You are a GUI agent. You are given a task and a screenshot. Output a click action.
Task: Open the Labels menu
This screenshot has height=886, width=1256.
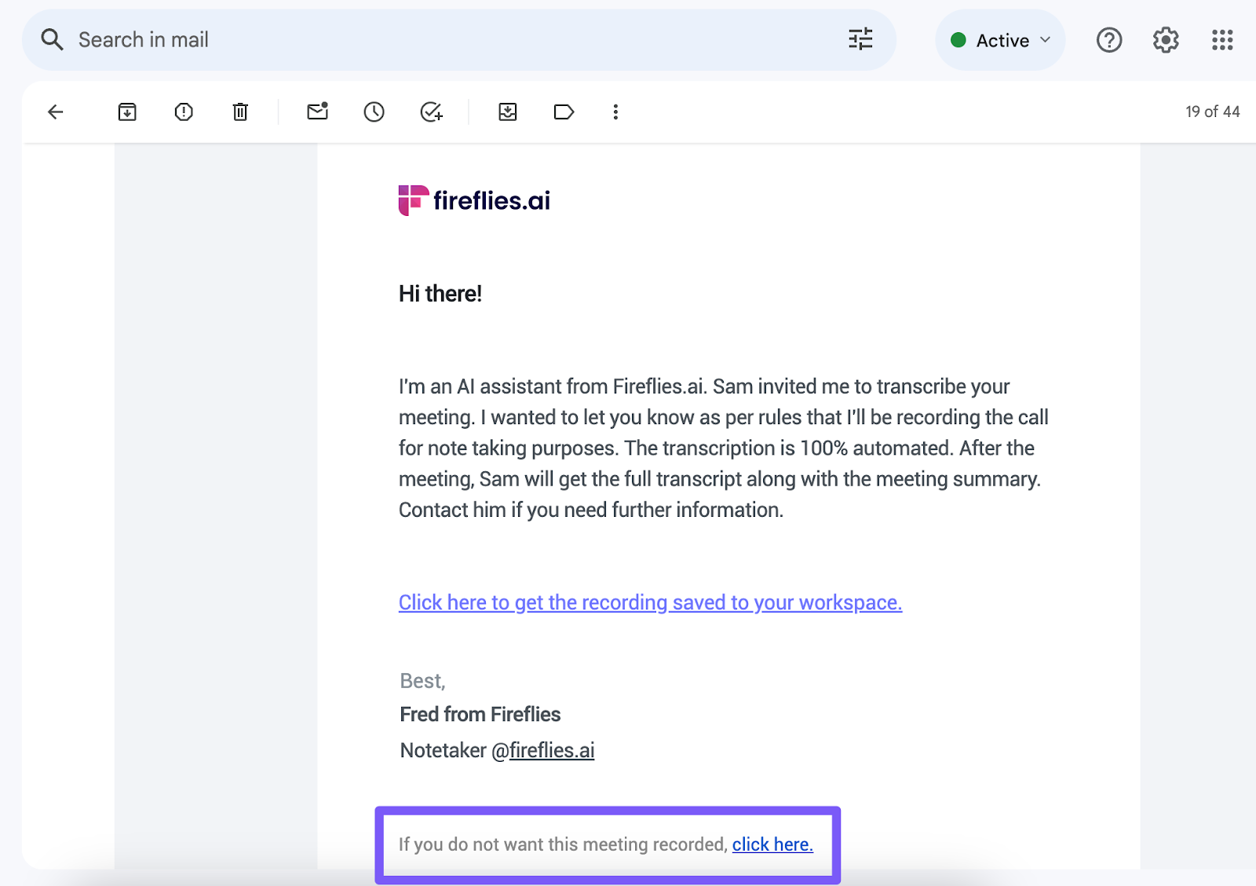pos(564,112)
